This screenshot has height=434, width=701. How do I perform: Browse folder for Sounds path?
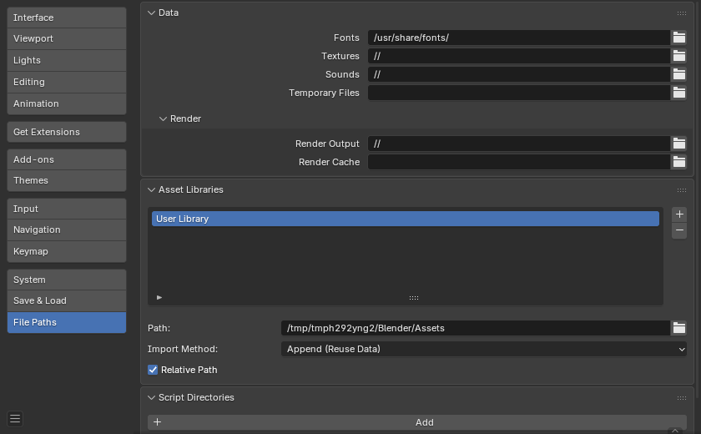click(x=678, y=74)
